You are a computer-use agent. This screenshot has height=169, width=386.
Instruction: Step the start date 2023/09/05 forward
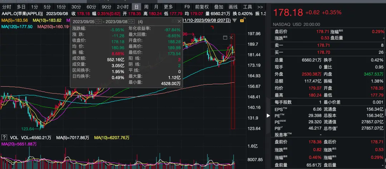pyautogui.click(x=100, y=22)
